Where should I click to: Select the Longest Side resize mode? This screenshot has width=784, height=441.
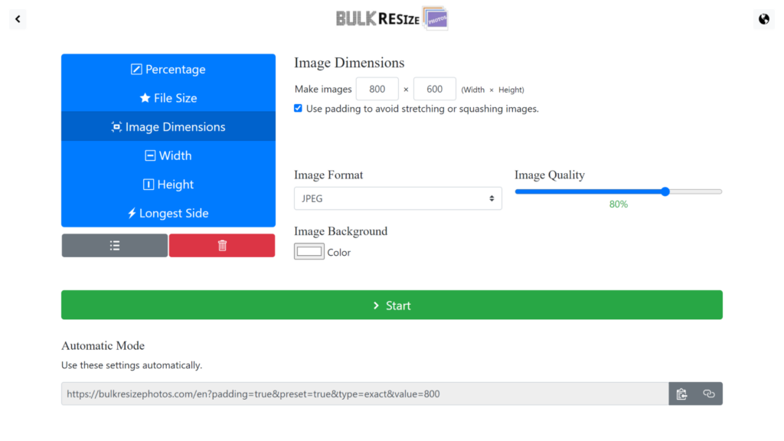tap(168, 213)
